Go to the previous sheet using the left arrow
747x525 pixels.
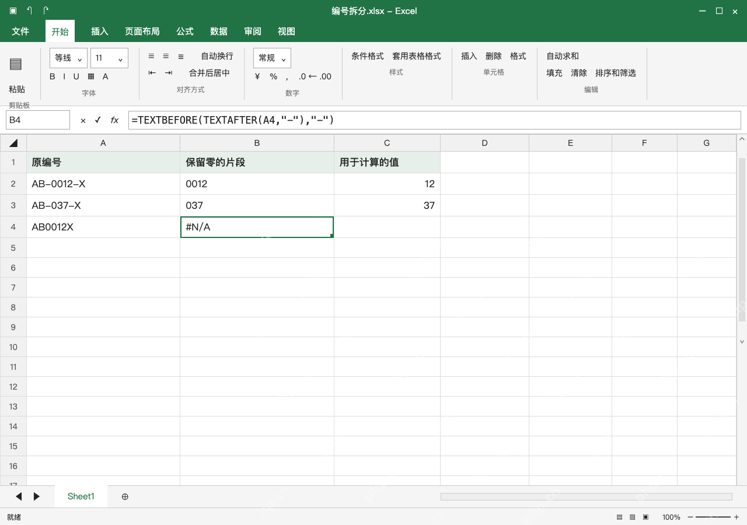(19, 496)
